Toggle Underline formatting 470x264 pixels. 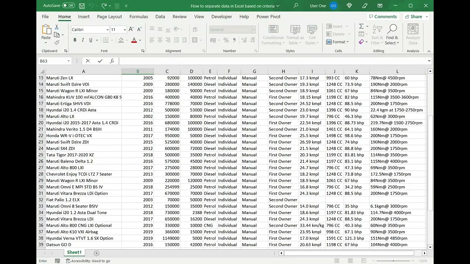pyautogui.click(x=91, y=40)
